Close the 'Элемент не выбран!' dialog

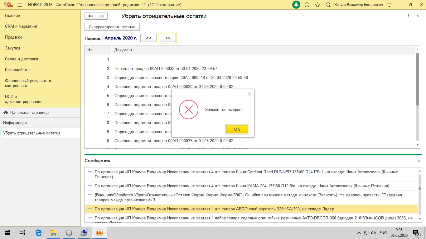(x=249, y=94)
